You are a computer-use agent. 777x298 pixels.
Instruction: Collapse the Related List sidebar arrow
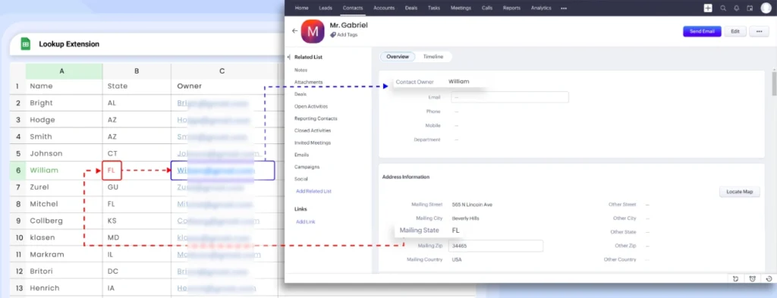[x=289, y=58]
